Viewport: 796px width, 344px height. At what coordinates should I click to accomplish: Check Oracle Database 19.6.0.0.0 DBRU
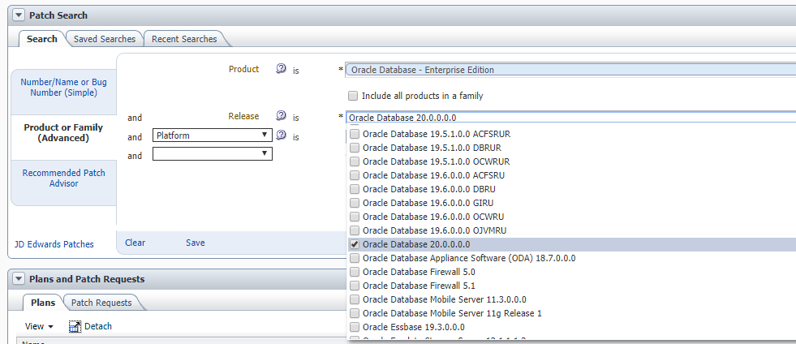click(x=355, y=189)
